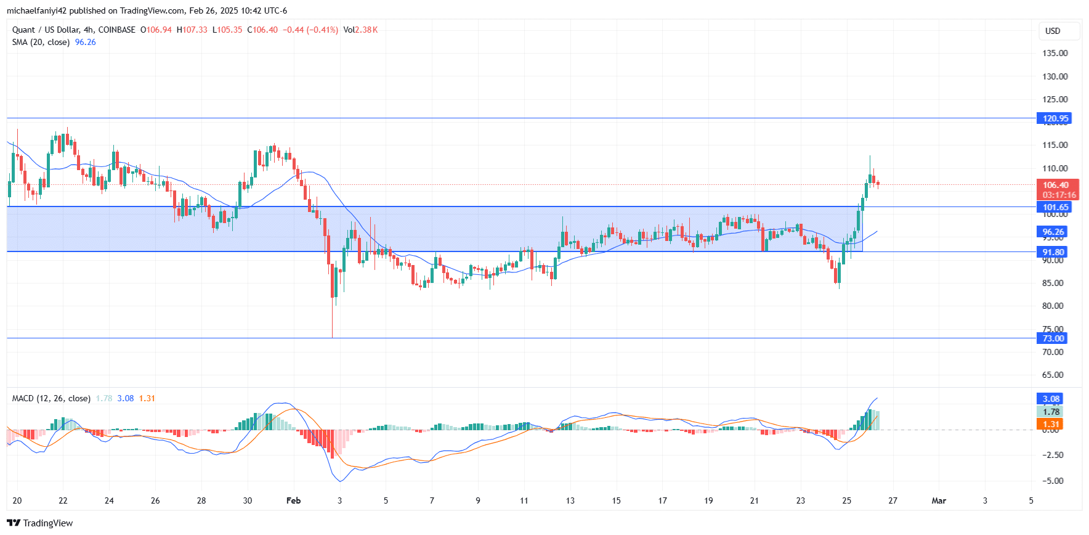Click date 25 on the time axis
This screenshot has height=535, width=1089.
click(x=847, y=500)
